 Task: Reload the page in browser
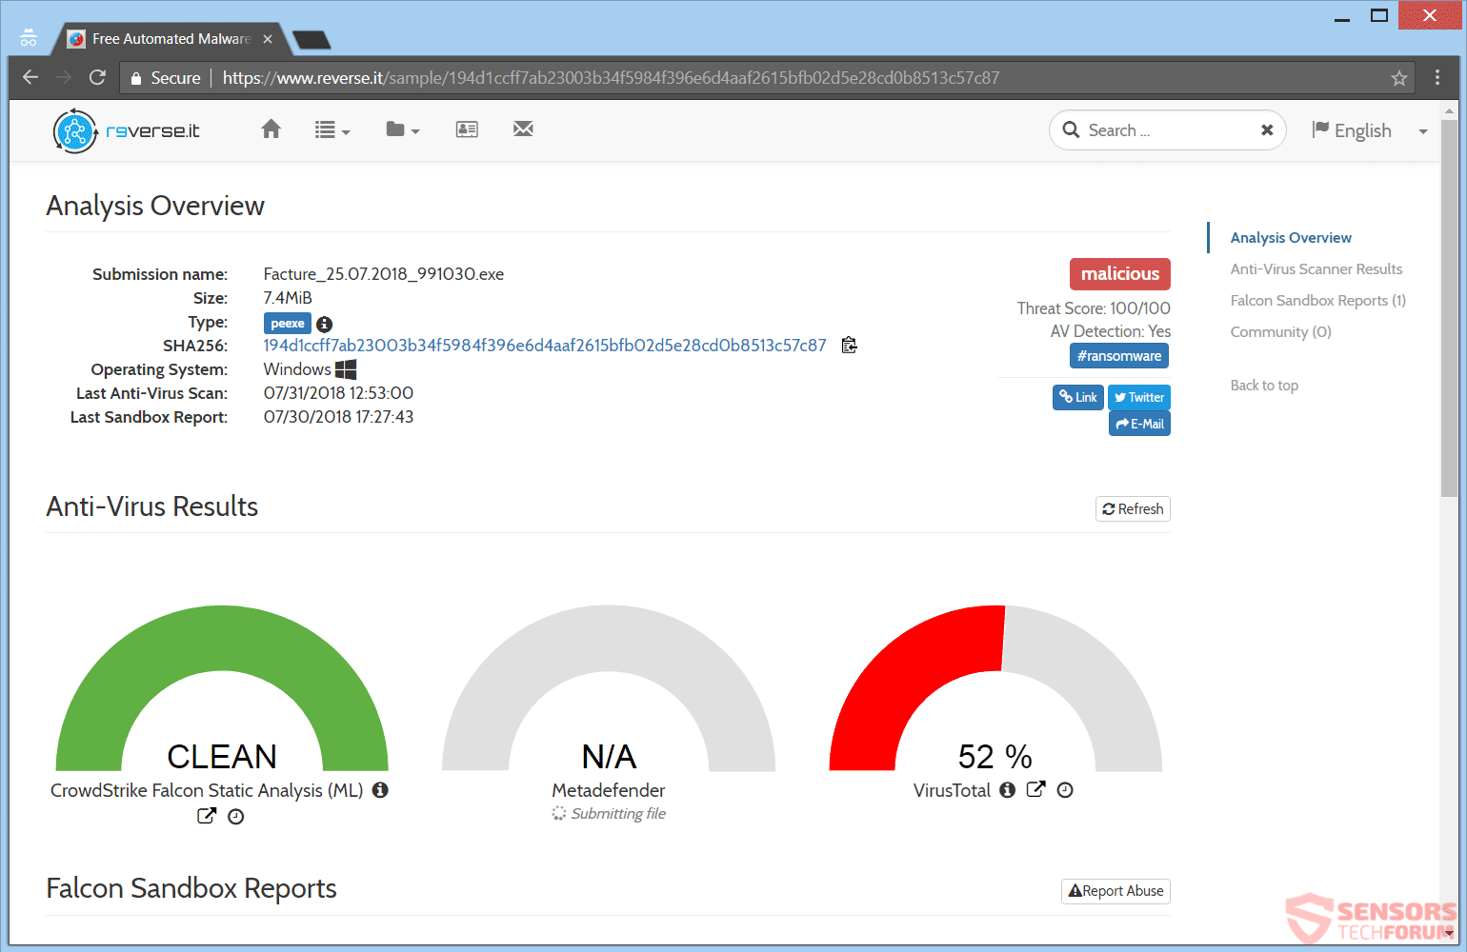97,77
